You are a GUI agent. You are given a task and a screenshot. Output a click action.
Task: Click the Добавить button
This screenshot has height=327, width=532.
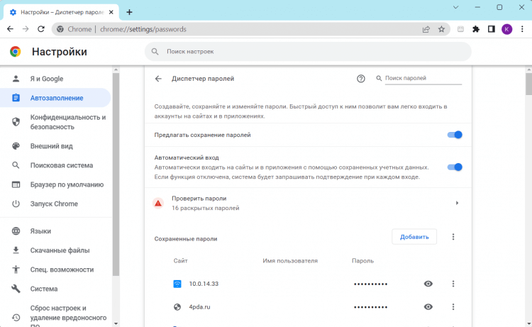pos(414,237)
